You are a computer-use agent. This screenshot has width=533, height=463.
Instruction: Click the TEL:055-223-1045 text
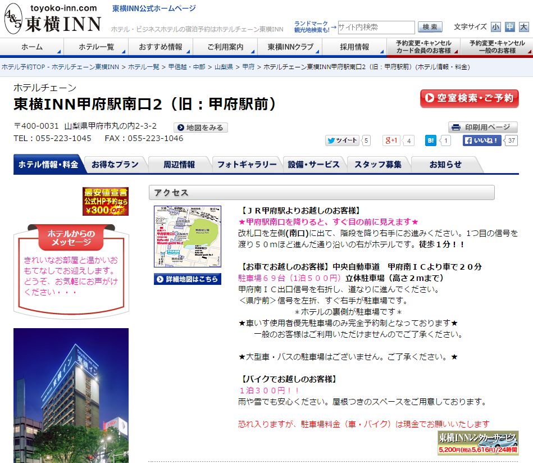52,138
